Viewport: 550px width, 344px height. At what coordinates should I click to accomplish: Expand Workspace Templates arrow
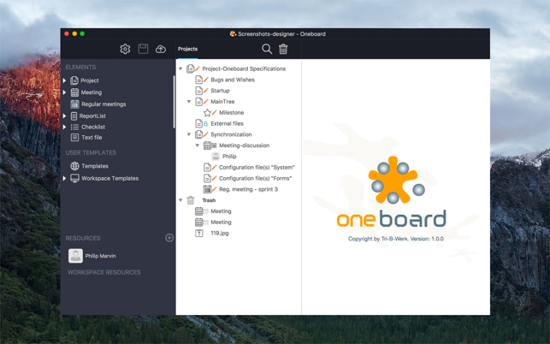[64, 178]
